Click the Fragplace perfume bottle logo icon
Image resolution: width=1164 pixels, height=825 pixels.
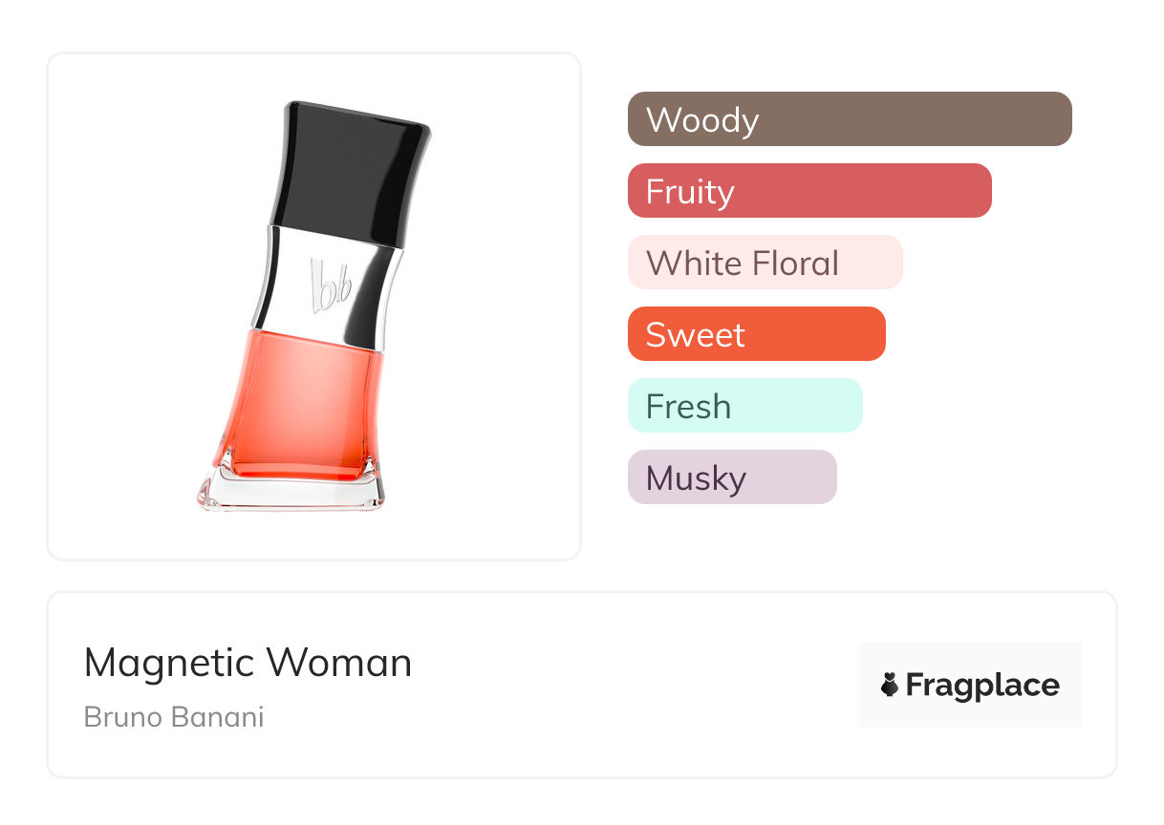pos(890,686)
